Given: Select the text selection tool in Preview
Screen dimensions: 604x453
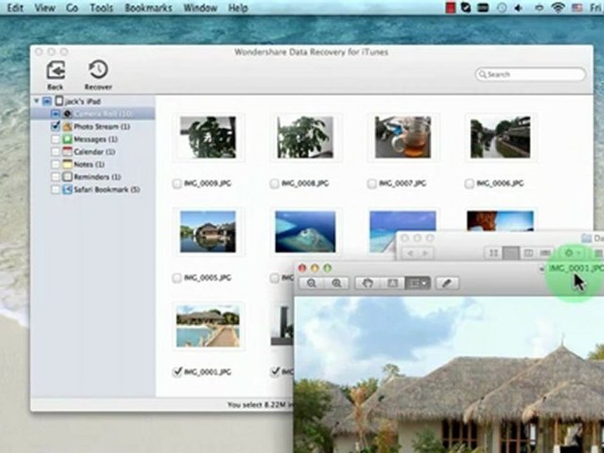Looking at the screenshot, I should [392, 284].
